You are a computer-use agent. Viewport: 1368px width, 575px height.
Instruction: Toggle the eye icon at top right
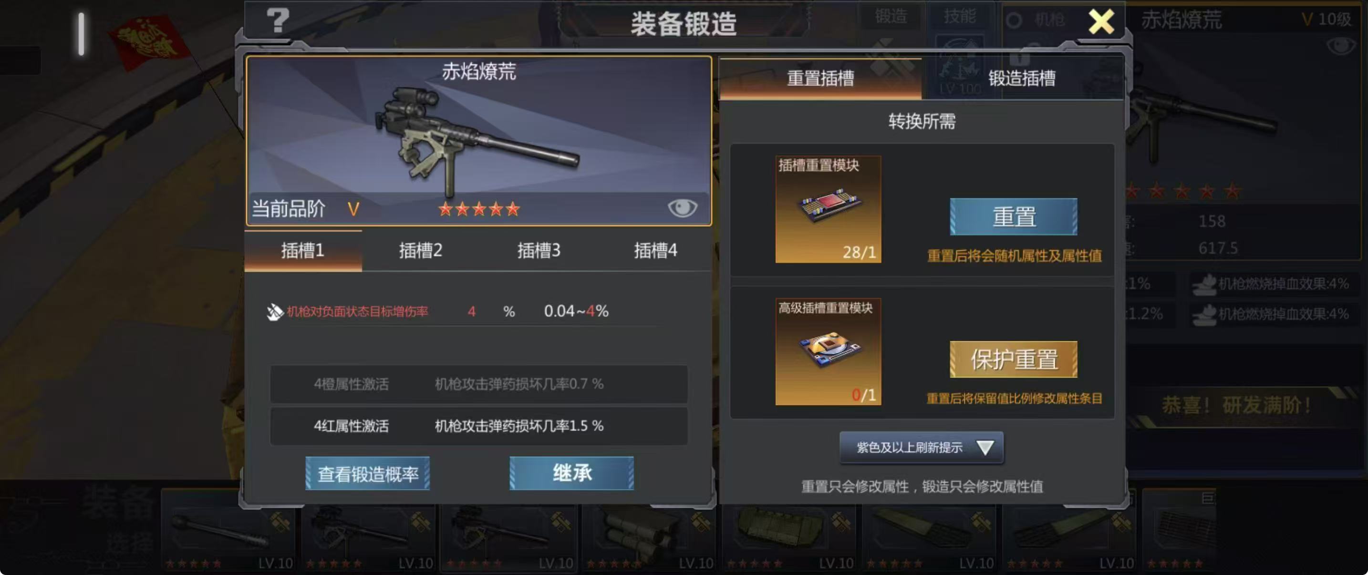tap(1340, 46)
